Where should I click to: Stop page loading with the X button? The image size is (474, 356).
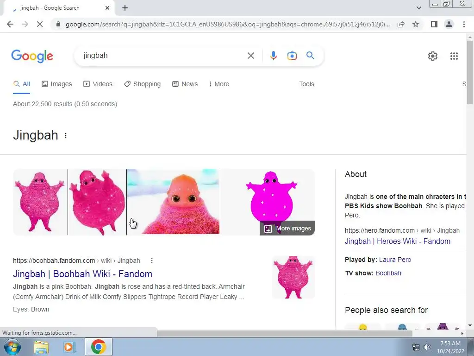point(40,24)
